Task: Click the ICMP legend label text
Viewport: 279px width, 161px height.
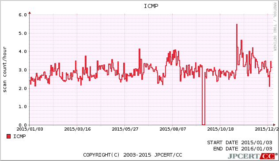Action: point(19,136)
